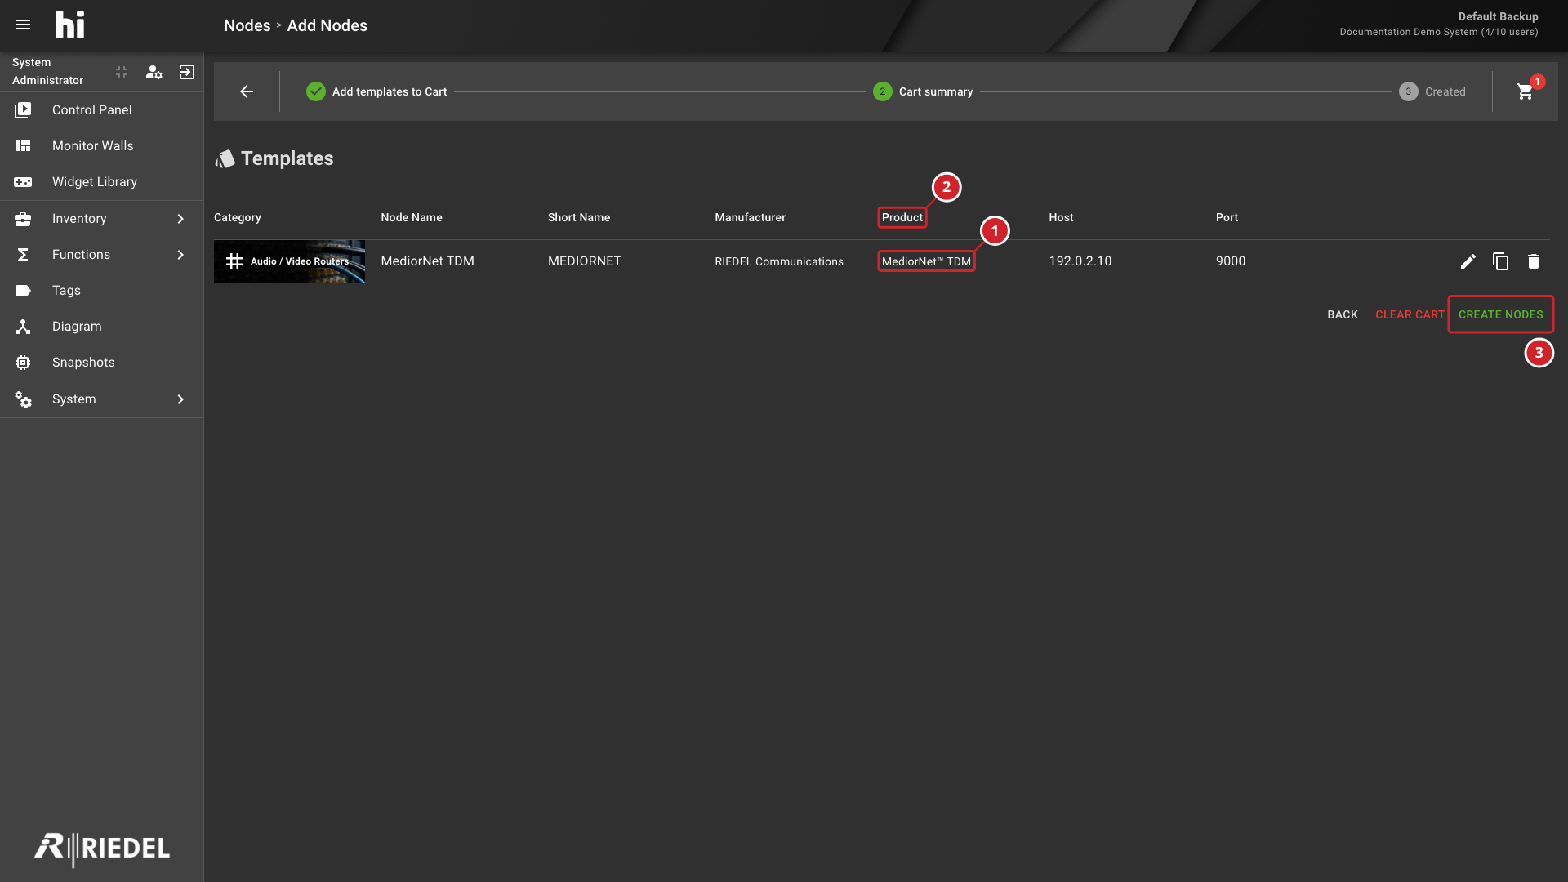Edit the Node Name field MediorNet TDM

(456, 261)
